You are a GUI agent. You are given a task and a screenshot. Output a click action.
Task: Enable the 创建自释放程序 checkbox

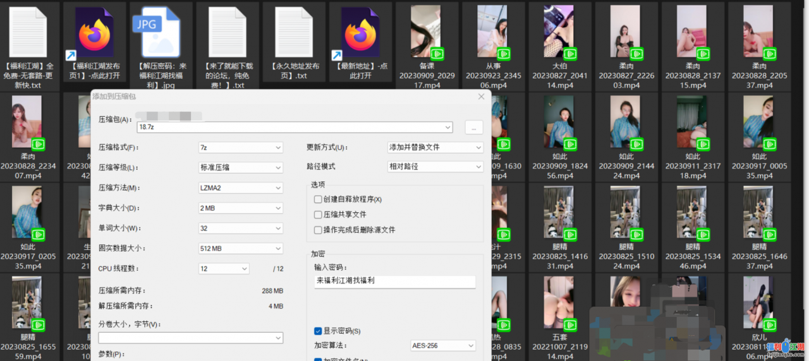[318, 199]
